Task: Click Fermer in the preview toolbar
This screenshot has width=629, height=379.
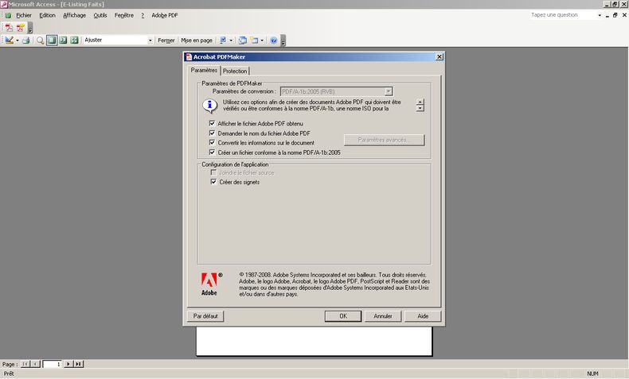Action: 166,41
